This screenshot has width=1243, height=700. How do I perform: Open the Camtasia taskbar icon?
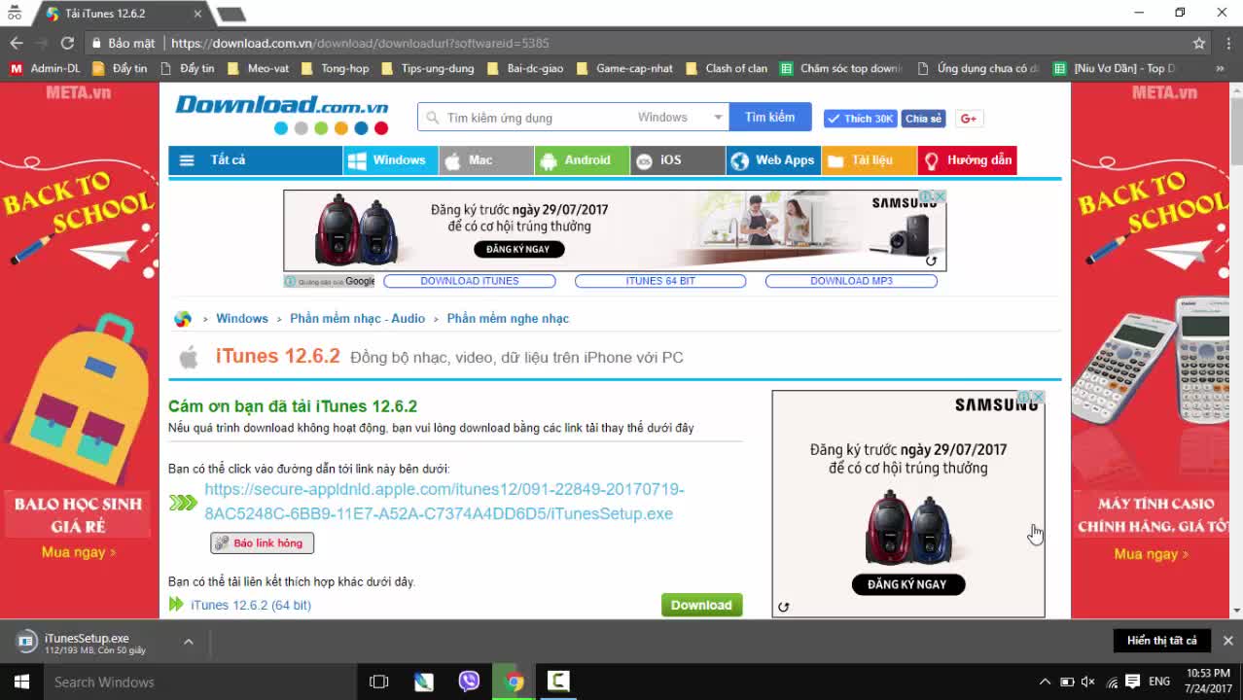[x=558, y=682]
